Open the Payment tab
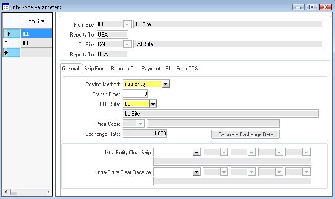 [x=151, y=69]
